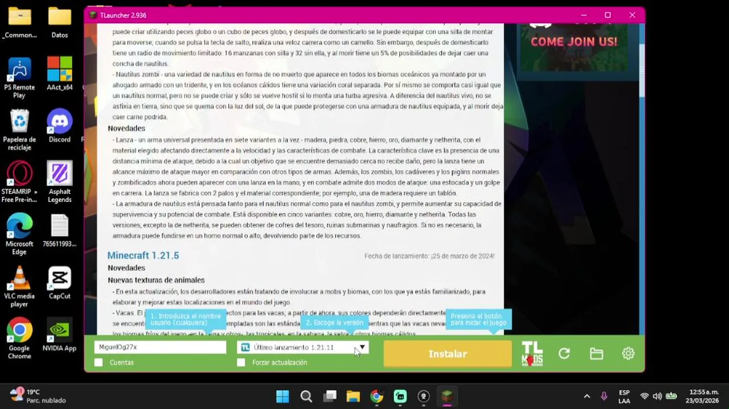Switch to Chrome in the taskbar
The image size is (729, 409).
pyautogui.click(x=377, y=397)
